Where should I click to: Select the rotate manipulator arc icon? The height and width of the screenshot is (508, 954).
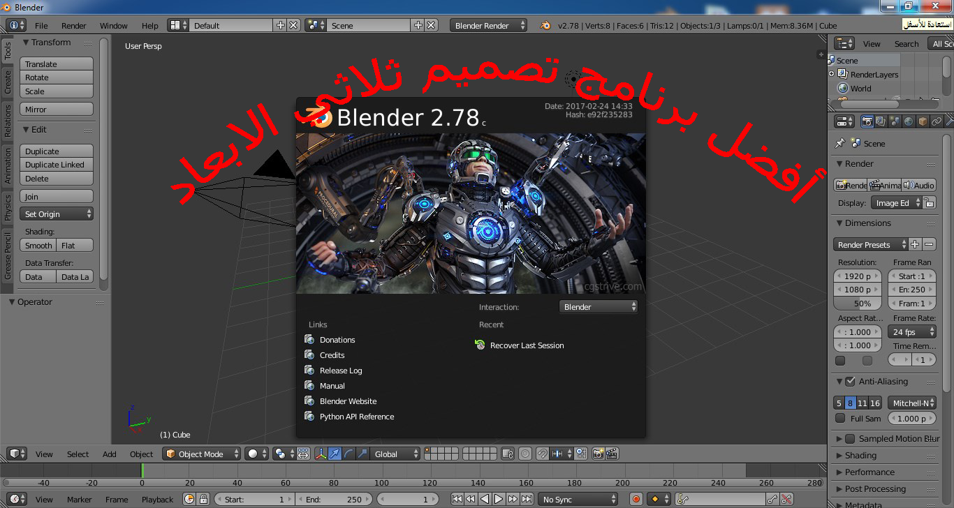(x=348, y=454)
